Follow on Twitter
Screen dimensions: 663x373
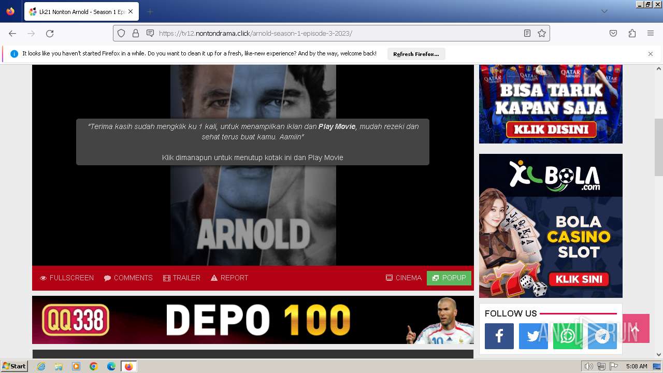pos(534,336)
